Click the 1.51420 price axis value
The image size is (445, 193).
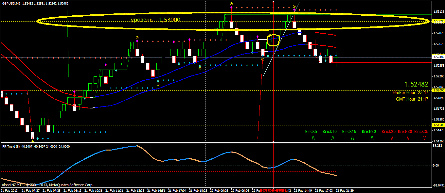click(x=438, y=130)
